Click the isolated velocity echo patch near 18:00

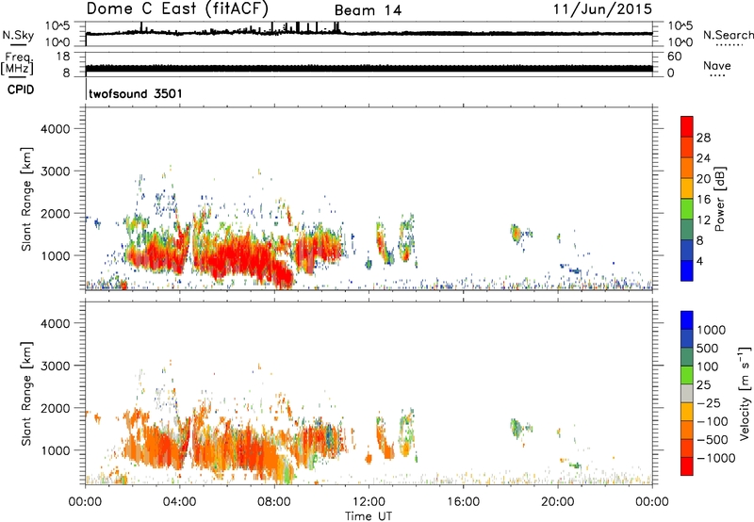(516, 428)
